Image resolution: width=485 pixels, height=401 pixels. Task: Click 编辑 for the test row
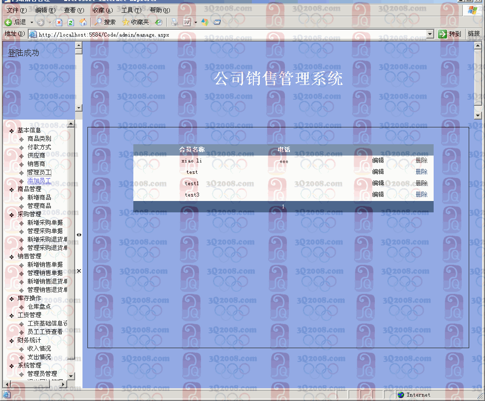(x=378, y=172)
